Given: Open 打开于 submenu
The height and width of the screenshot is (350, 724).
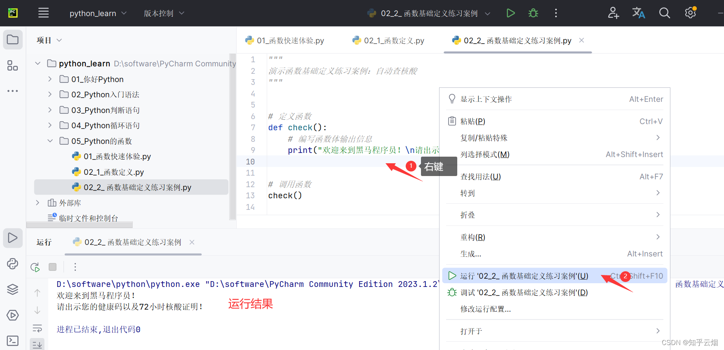Looking at the screenshot, I should click(555, 331).
